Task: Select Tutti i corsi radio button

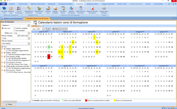Action: point(3,28)
